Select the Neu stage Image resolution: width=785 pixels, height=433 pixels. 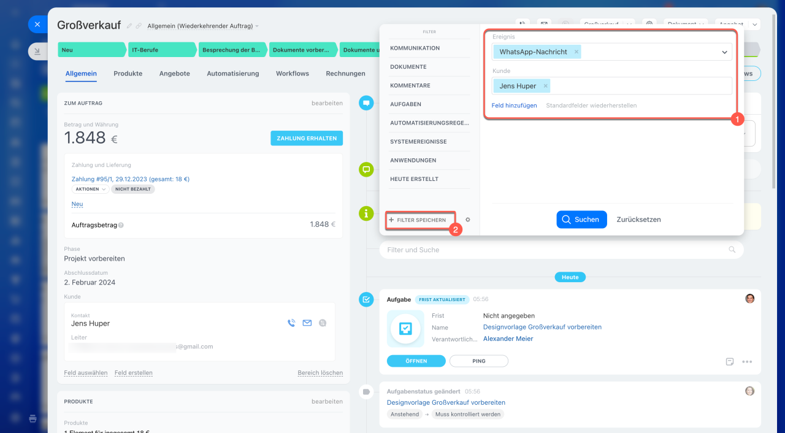coord(93,50)
